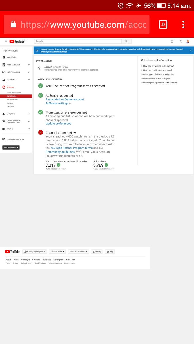Click the search magnifier button
The height and width of the screenshot is (344, 194).
[126, 41]
